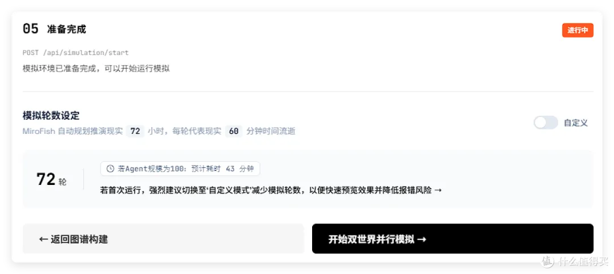
Task: Click the MiroFish 自动规划 description text
Action: pyautogui.click(x=159, y=132)
